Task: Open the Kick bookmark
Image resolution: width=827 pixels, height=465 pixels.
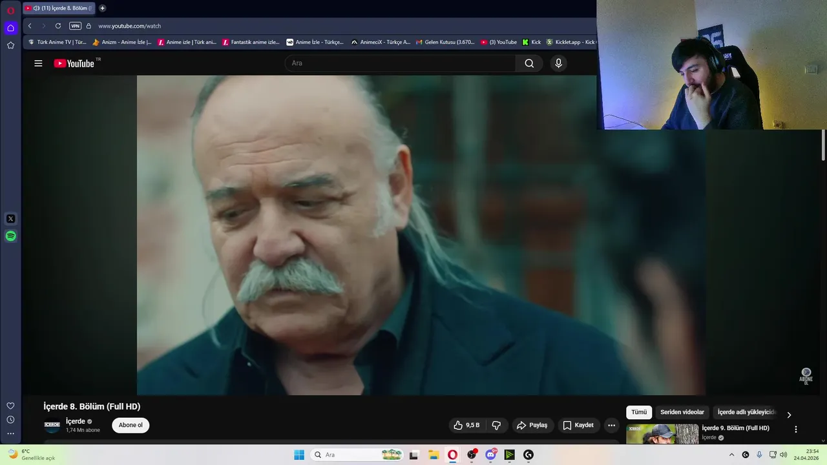Action: click(x=532, y=42)
